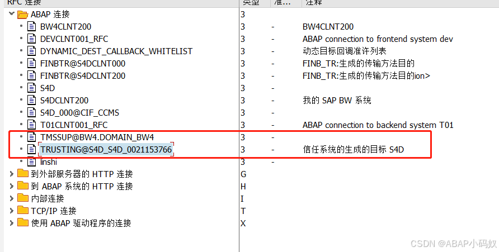This screenshot has height=252, width=499.
Task: Select the FINBTR@S4DCLNT200 destination
Action: click(x=83, y=76)
